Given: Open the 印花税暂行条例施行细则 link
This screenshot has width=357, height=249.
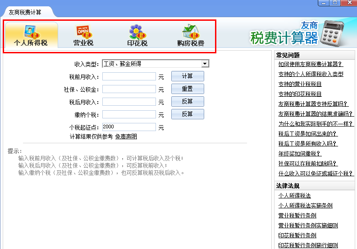Looking at the screenshot, I should [308, 245].
